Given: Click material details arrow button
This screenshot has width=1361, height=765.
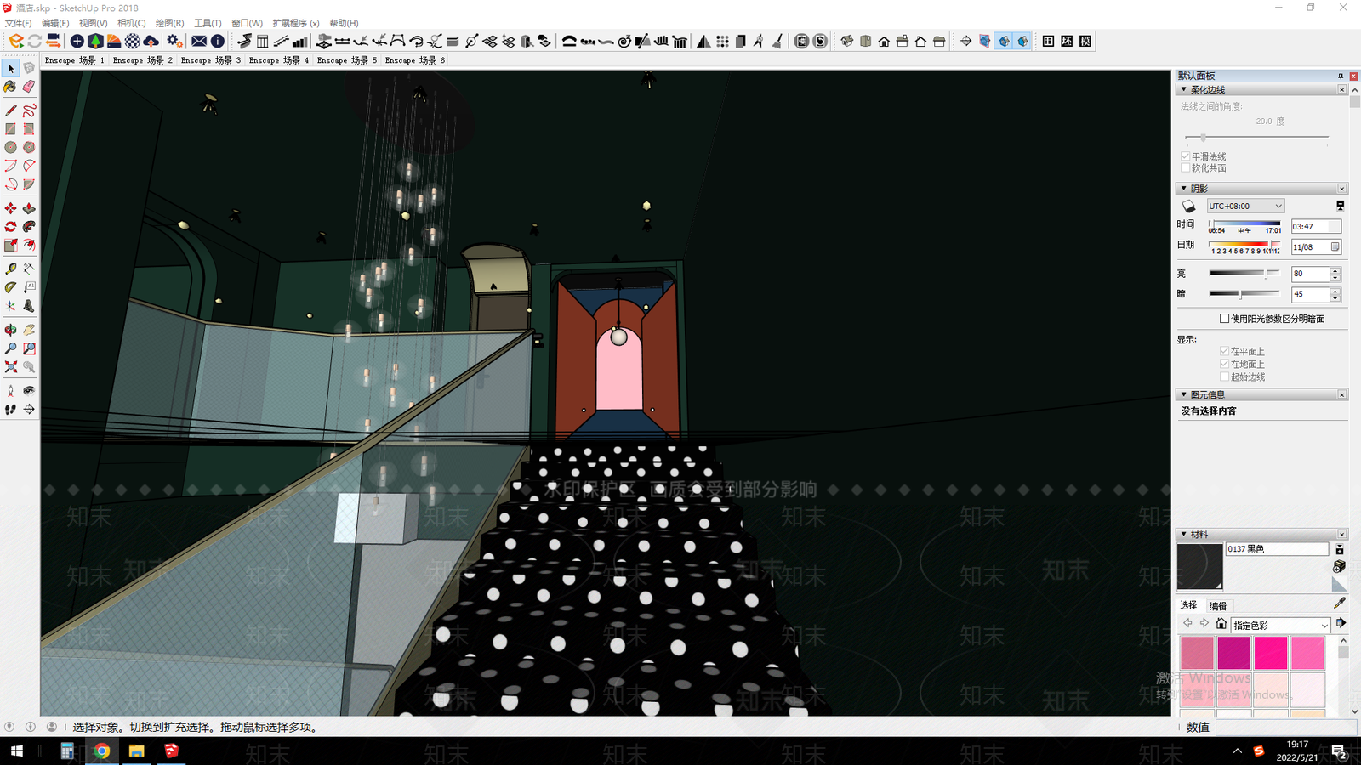Looking at the screenshot, I should pyautogui.click(x=1341, y=624).
